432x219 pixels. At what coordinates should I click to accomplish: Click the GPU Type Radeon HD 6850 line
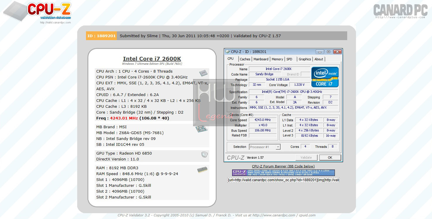pyautogui.click(x=124, y=153)
